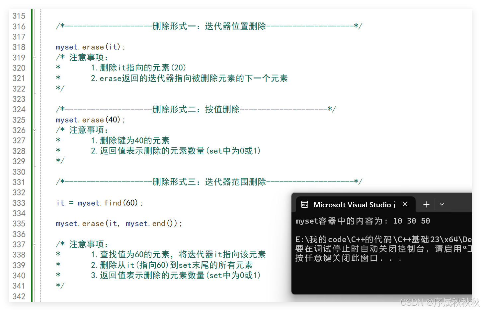Image resolution: width=481 pixels, height=311 pixels.
Task: Close the Microsoft Visual Studio console tab
Action: pyautogui.click(x=405, y=204)
